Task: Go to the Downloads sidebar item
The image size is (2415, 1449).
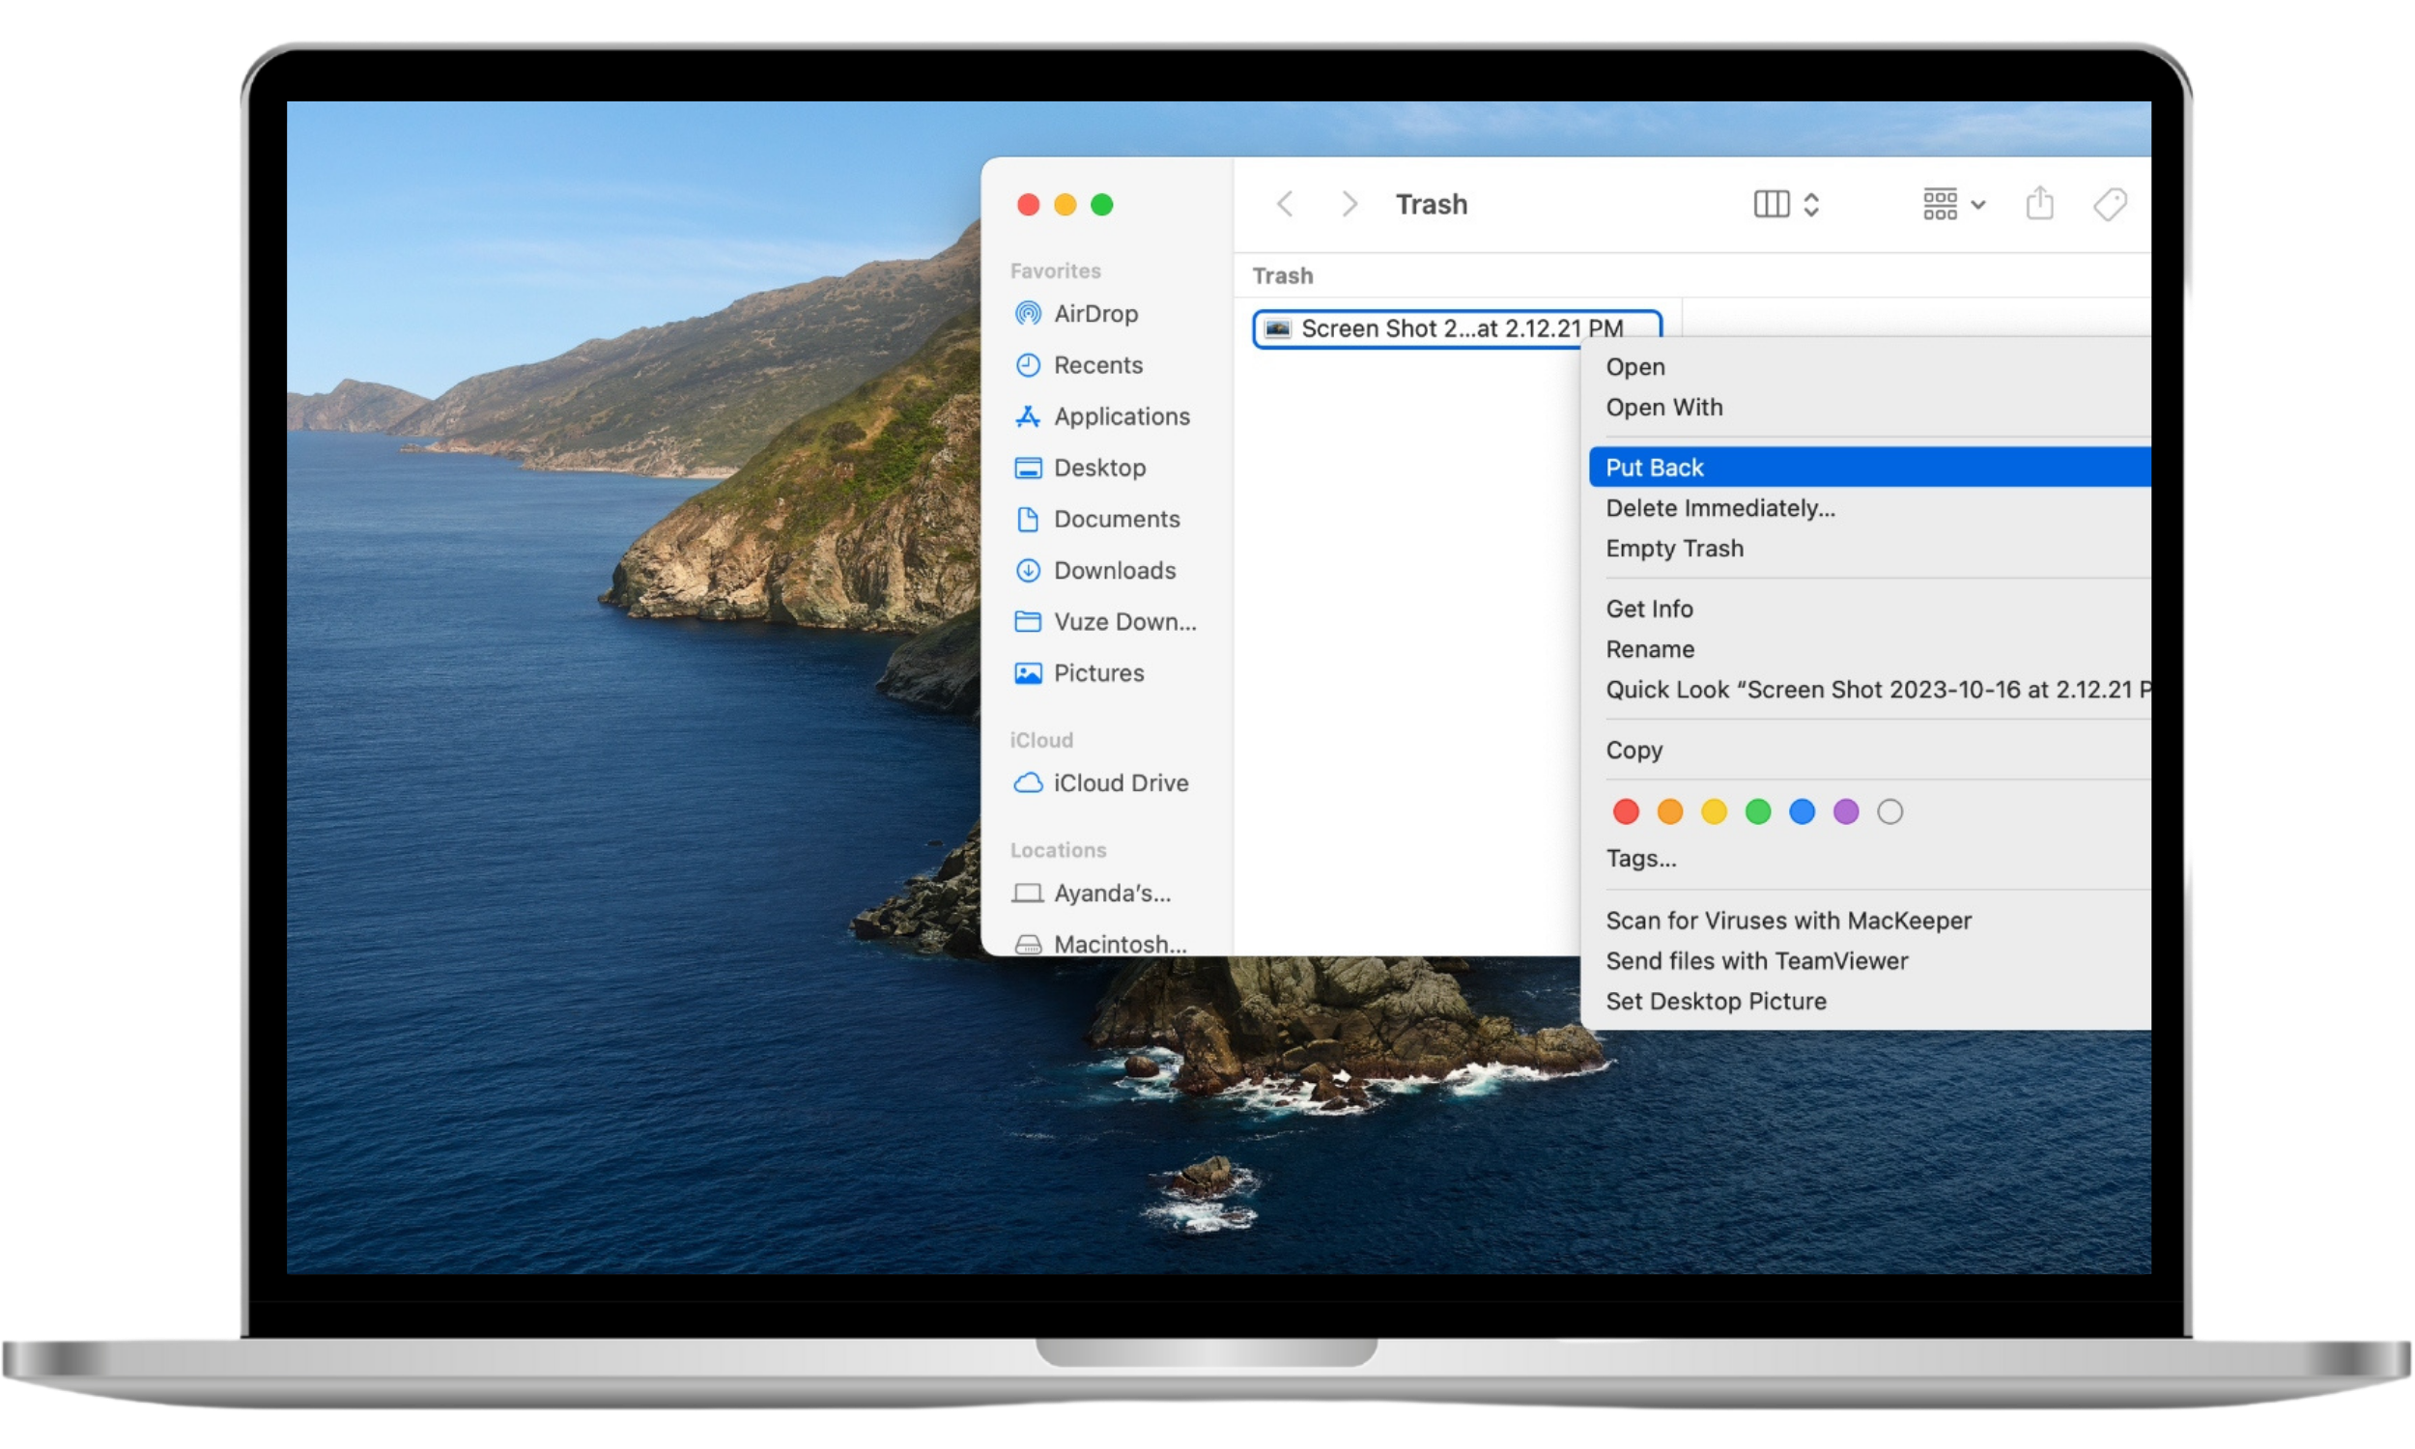Action: (1114, 570)
